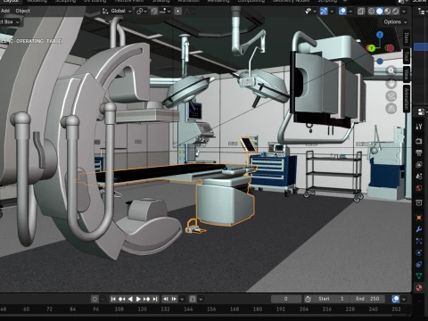
Task: Toggle the preview range clock icon
Action: pyautogui.click(x=308, y=299)
